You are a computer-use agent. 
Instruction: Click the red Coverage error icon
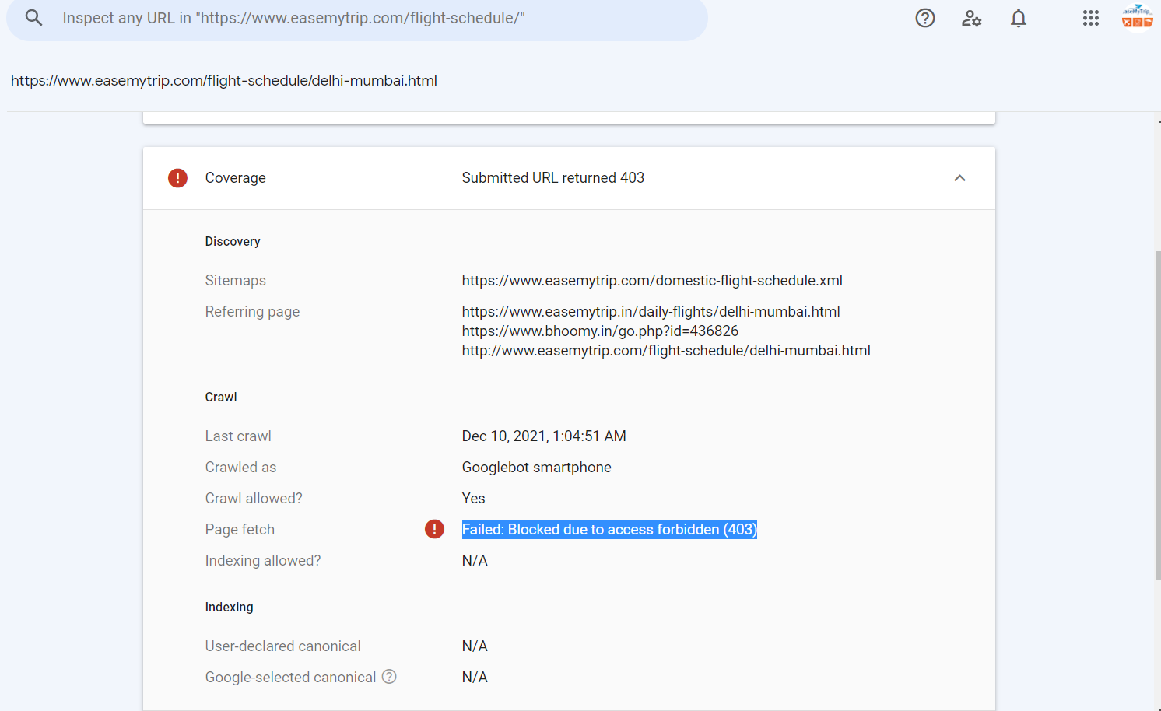177,178
